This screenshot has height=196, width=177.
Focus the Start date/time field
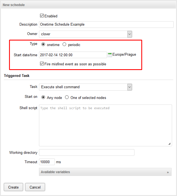(73, 55)
